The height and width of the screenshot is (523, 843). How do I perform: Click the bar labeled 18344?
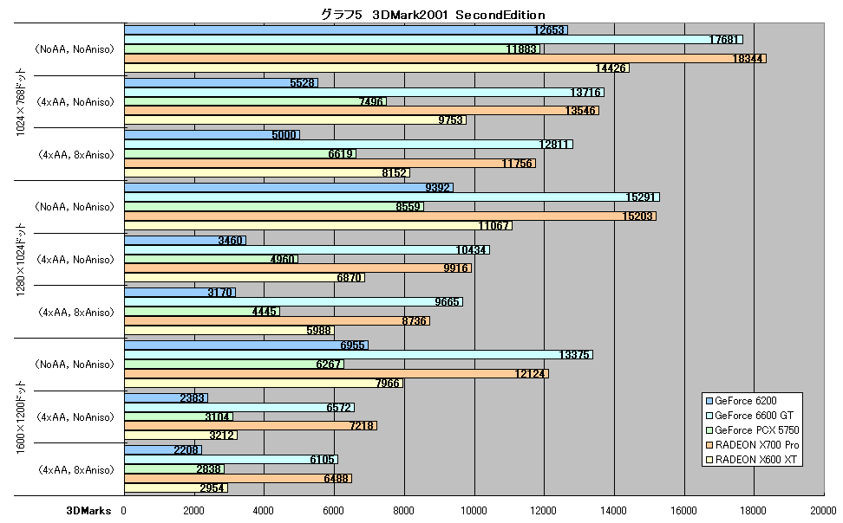point(445,59)
